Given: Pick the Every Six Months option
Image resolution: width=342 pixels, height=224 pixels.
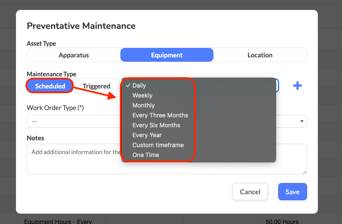Looking at the screenshot, I should (x=156, y=125).
